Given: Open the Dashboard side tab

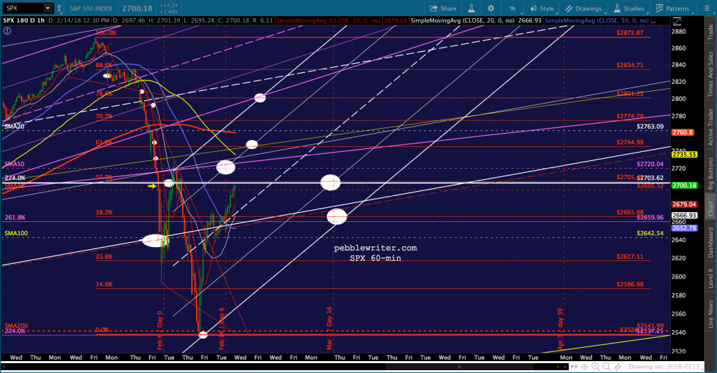Looking at the screenshot, I should click(x=711, y=242).
